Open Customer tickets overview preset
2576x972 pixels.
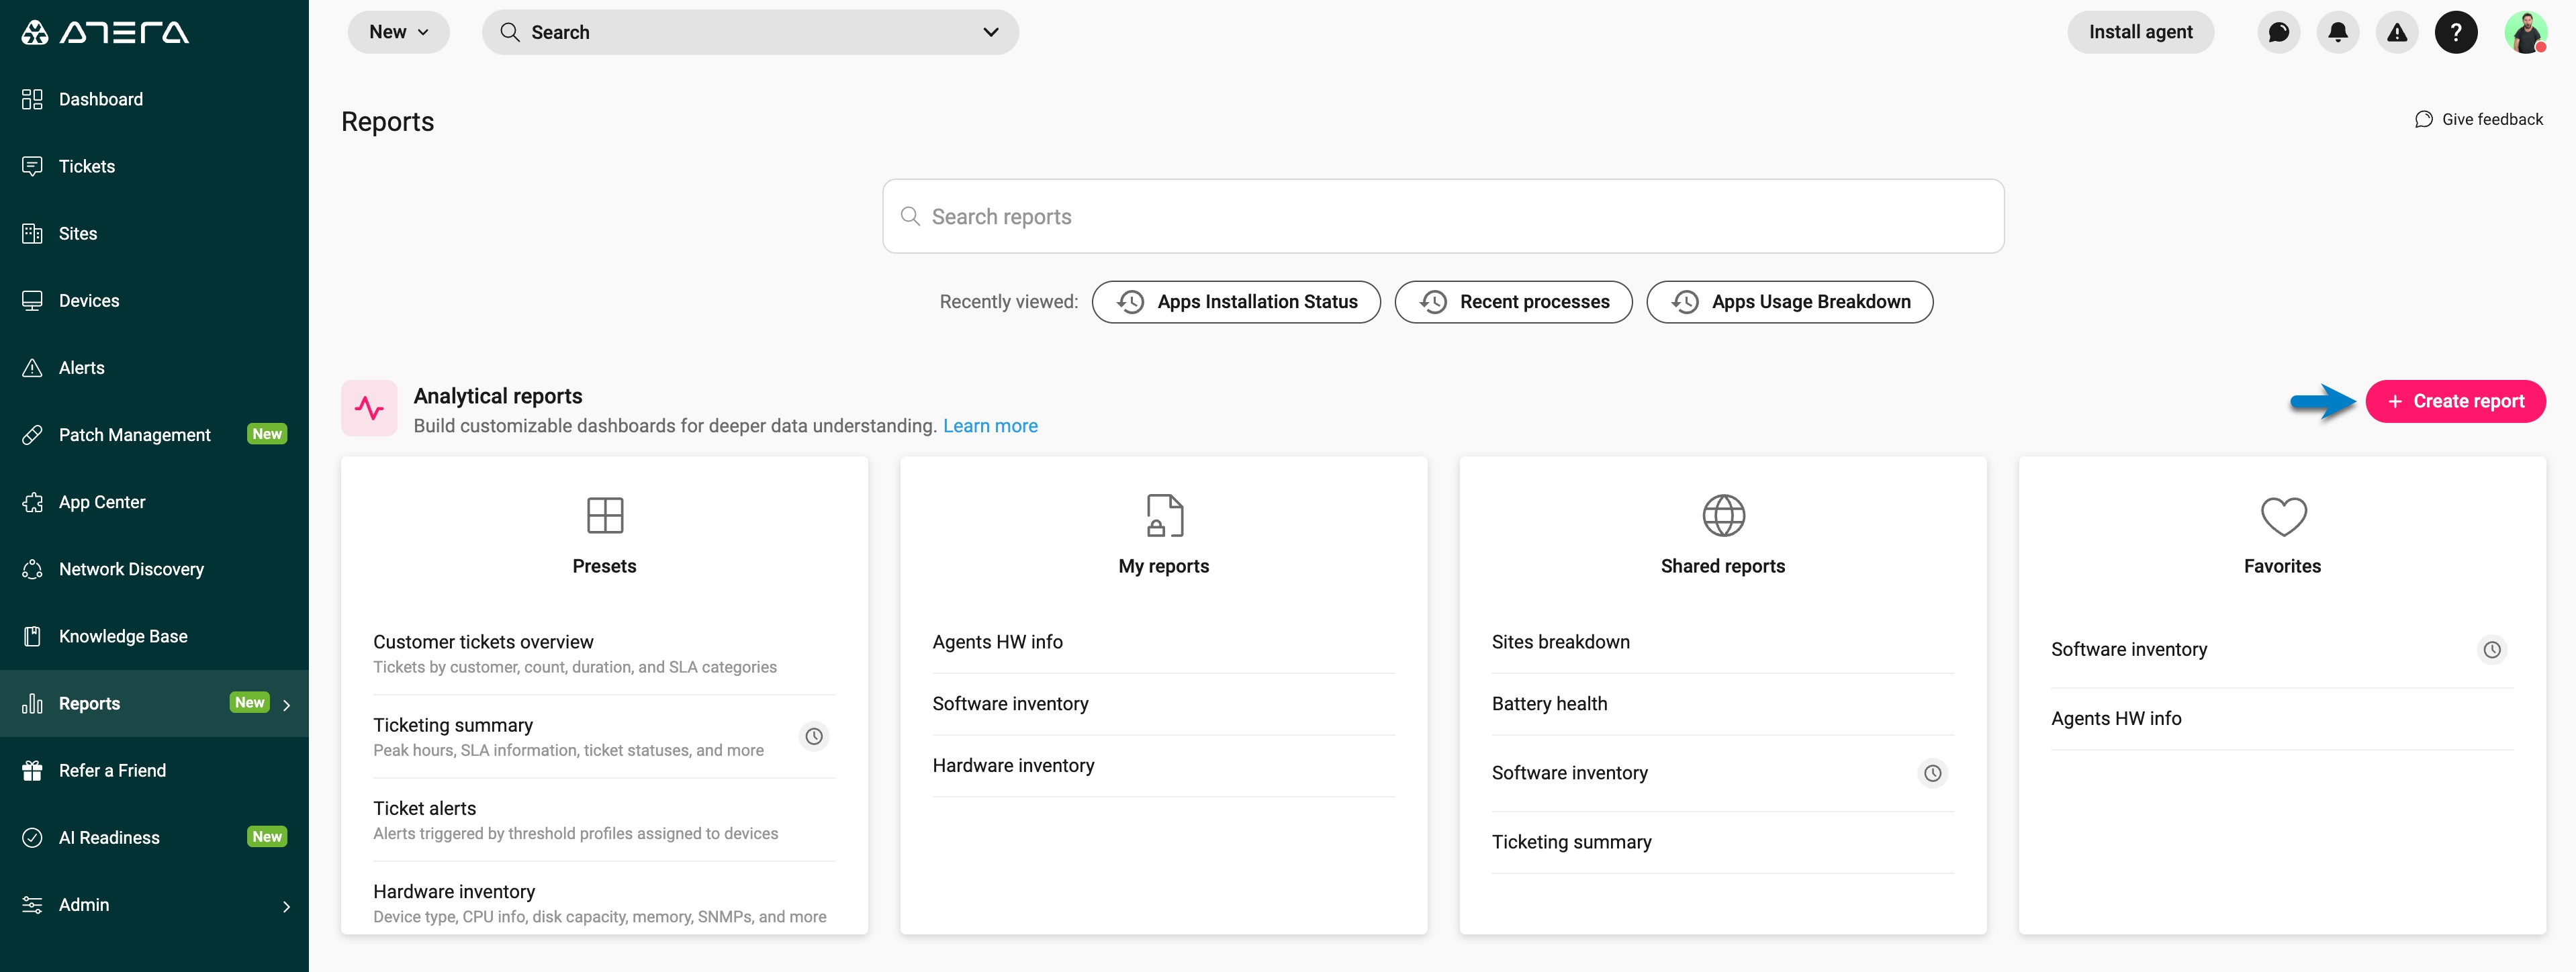point(604,653)
